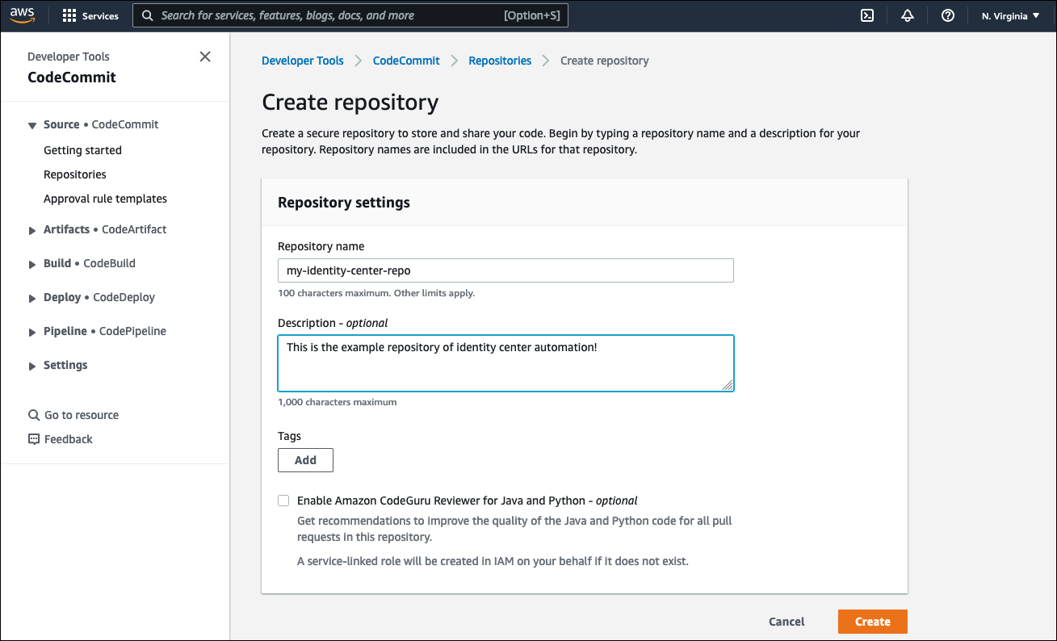
Task: Expand the Build CodeBuild section
Action: pyautogui.click(x=32, y=264)
